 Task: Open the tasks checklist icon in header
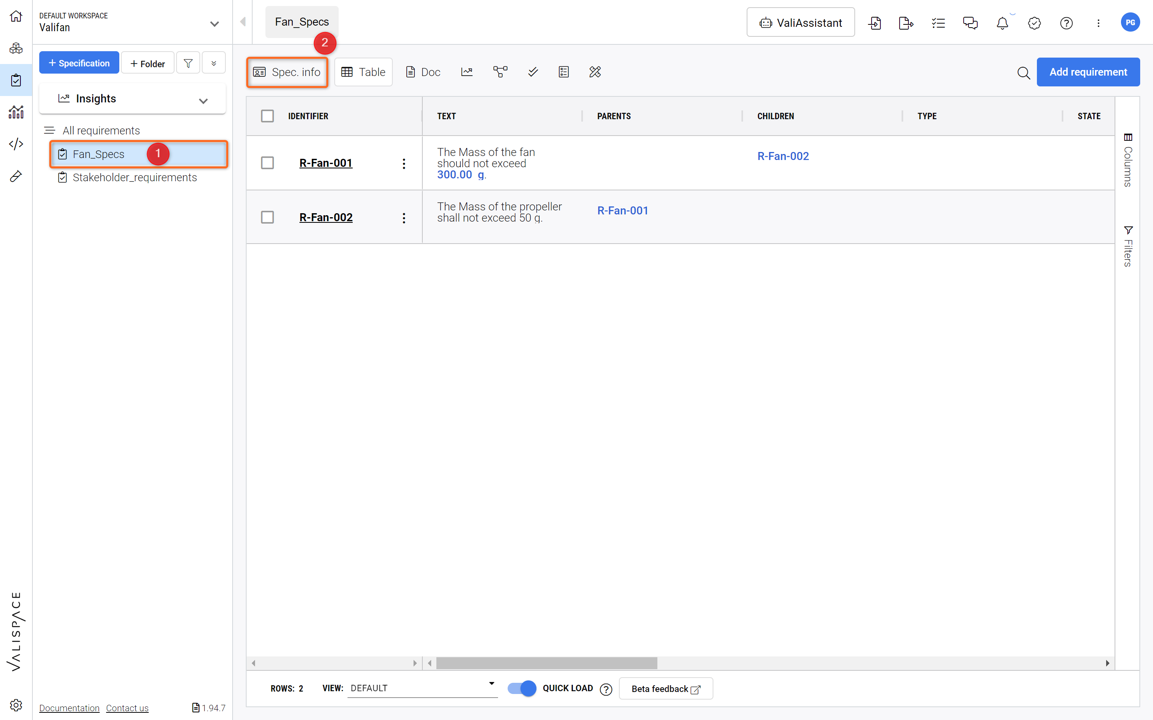click(x=938, y=23)
